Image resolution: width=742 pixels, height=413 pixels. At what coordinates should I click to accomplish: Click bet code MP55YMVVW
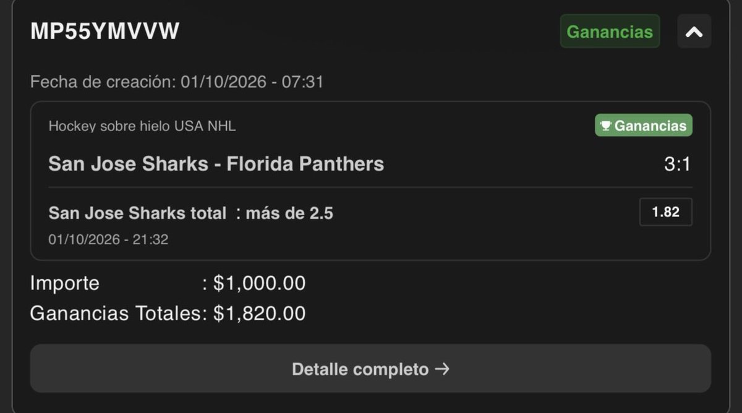pyautogui.click(x=104, y=31)
